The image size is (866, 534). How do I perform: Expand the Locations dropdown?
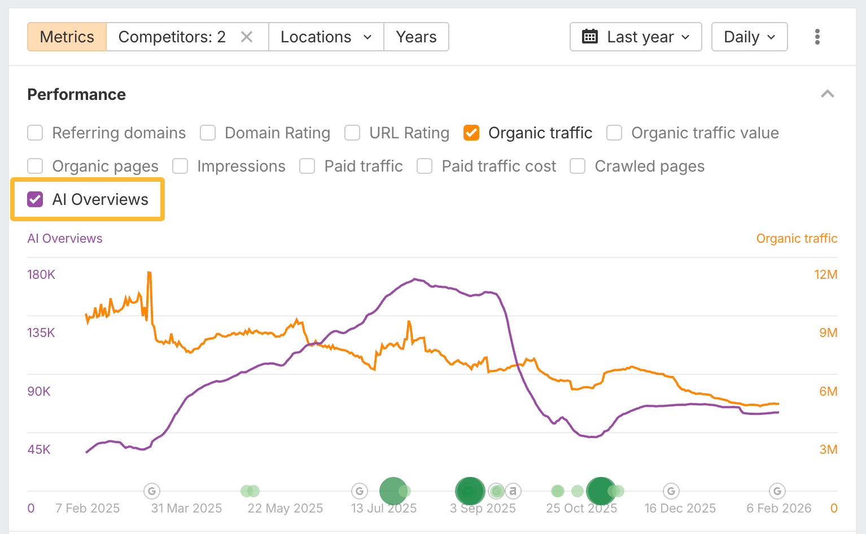326,37
